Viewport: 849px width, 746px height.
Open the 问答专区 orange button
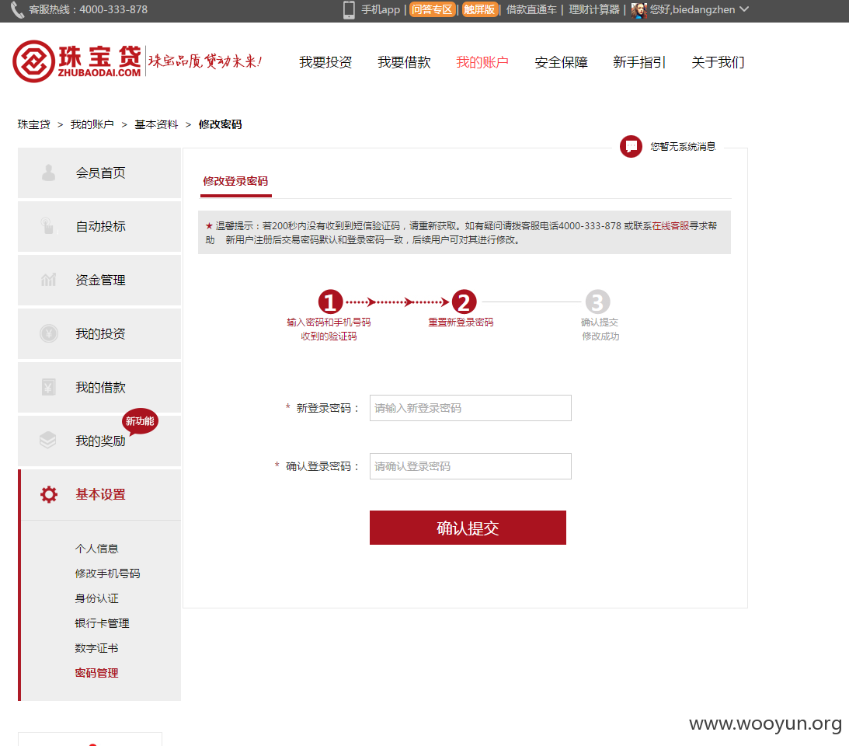432,10
